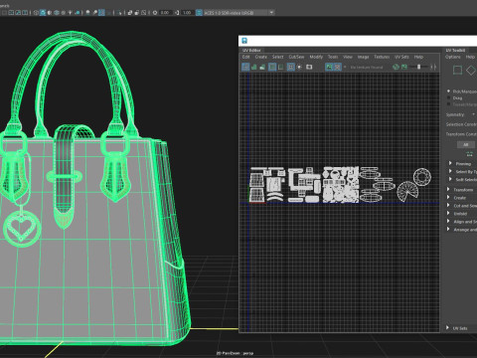Toggle the highlighted blue viewport toolbar icon next to the lighting icons
This screenshot has height=358, width=477.
101,13
